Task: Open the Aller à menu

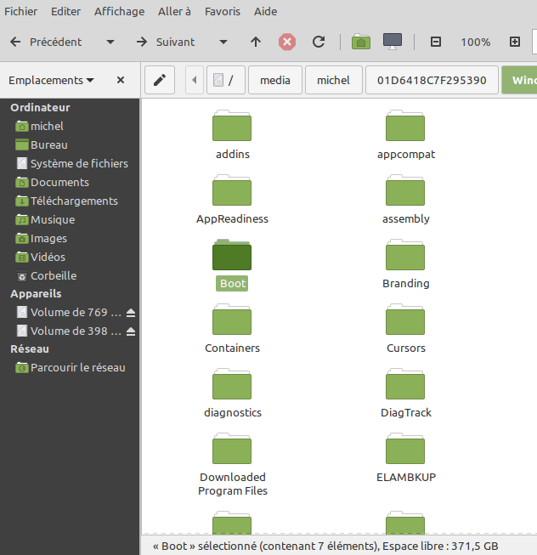Action: click(174, 11)
